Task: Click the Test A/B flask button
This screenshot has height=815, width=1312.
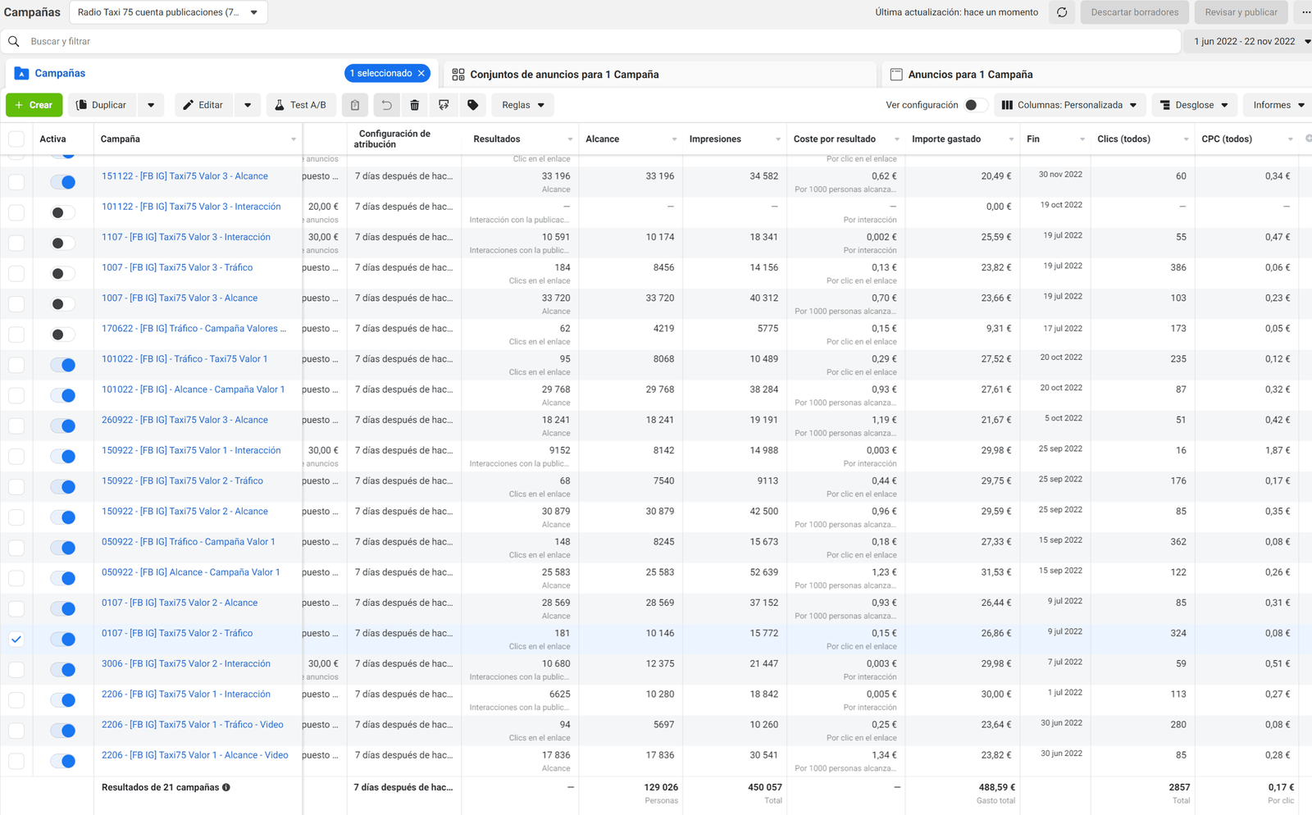Action: tap(301, 105)
